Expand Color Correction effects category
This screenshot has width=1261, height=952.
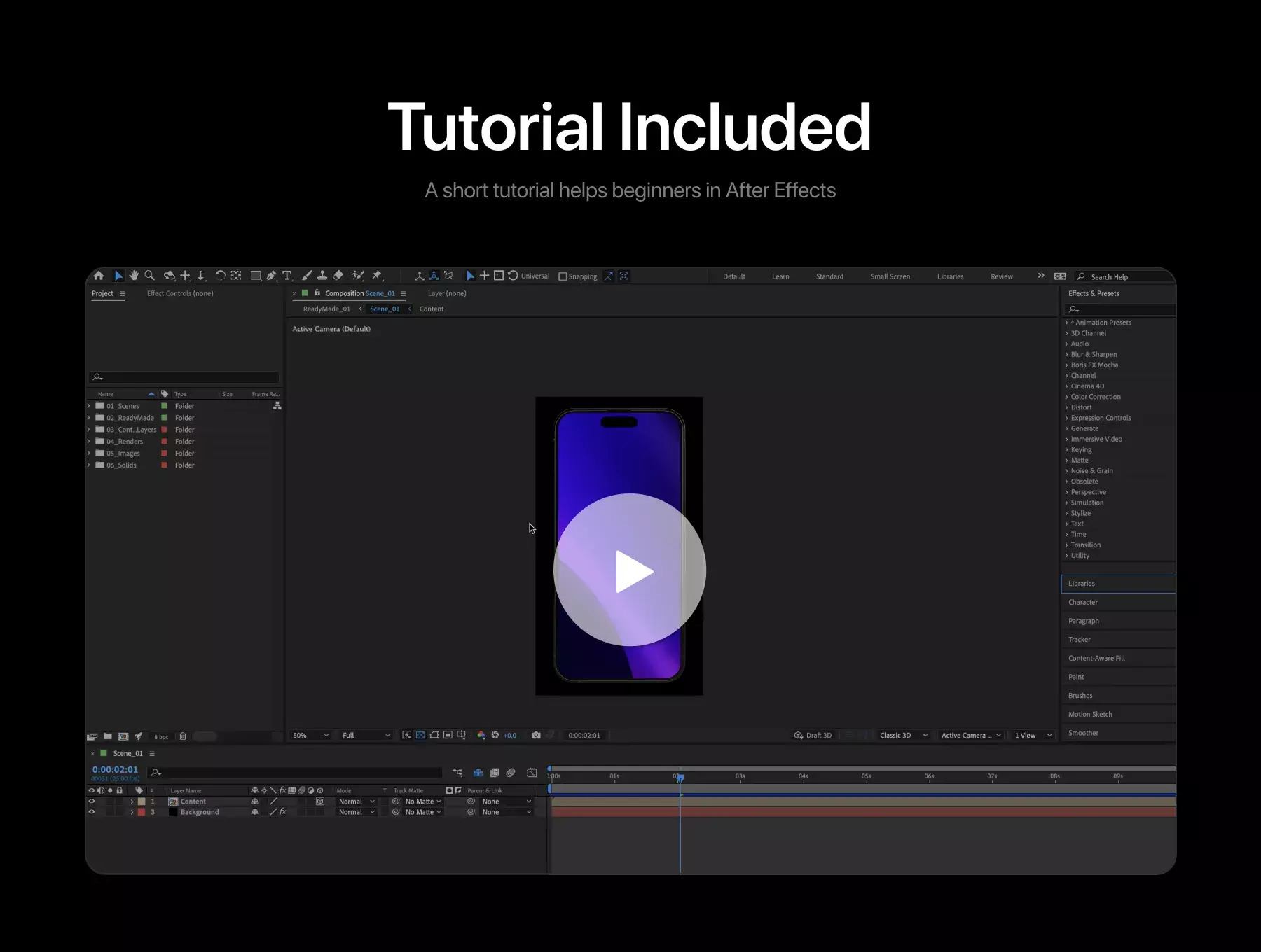coord(1067,397)
